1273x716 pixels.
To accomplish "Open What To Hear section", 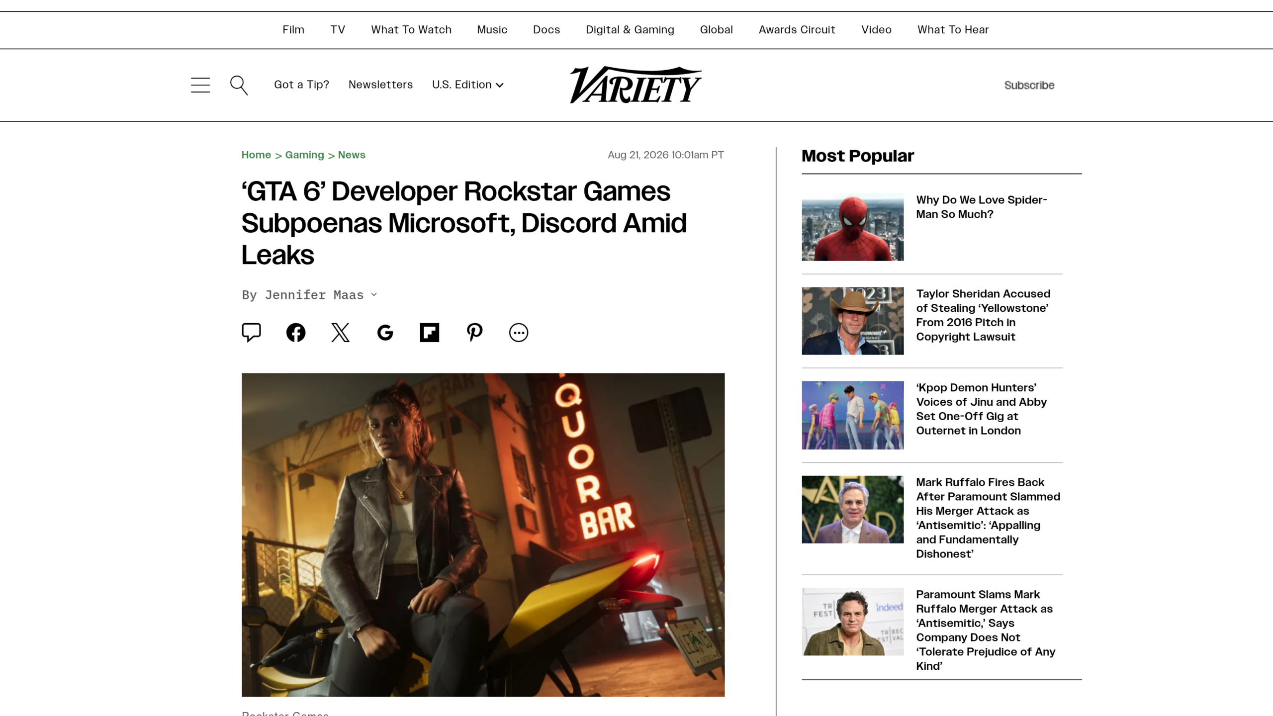I will point(953,29).
